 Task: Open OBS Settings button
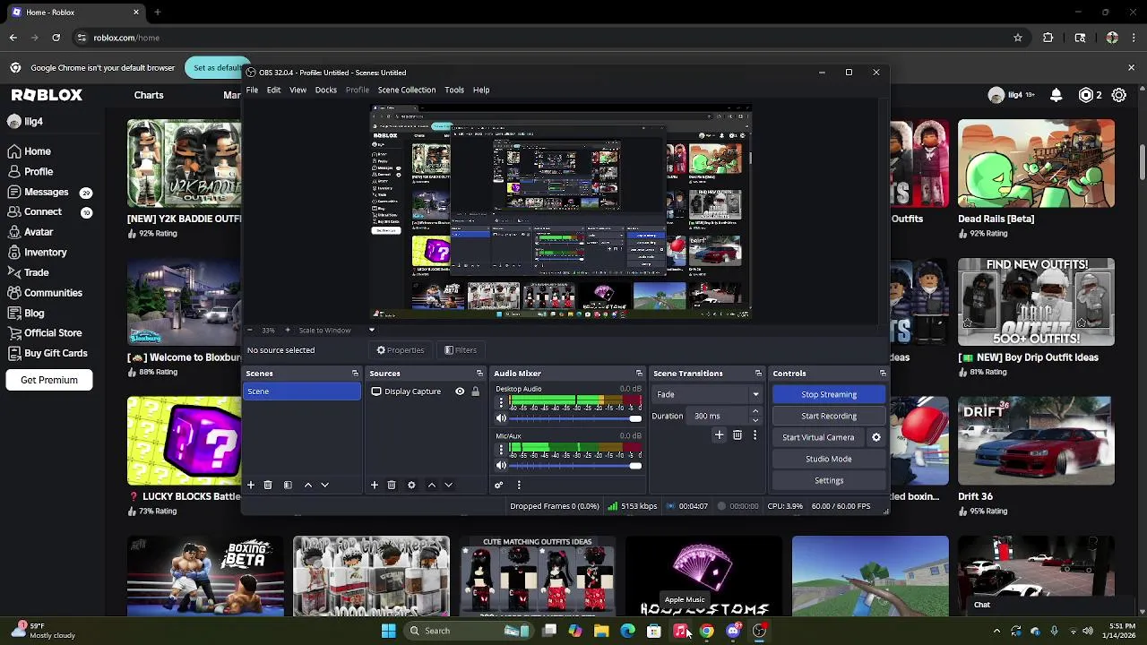829,480
